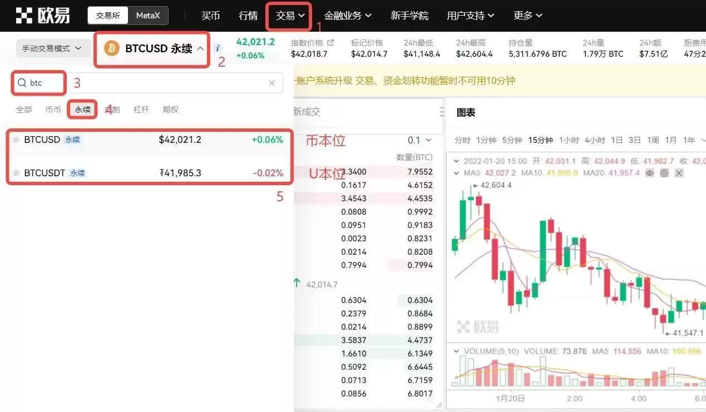Switch to 交易所 mode
Image resolution: width=706 pixels, height=412 pixels.
[107, 16]
